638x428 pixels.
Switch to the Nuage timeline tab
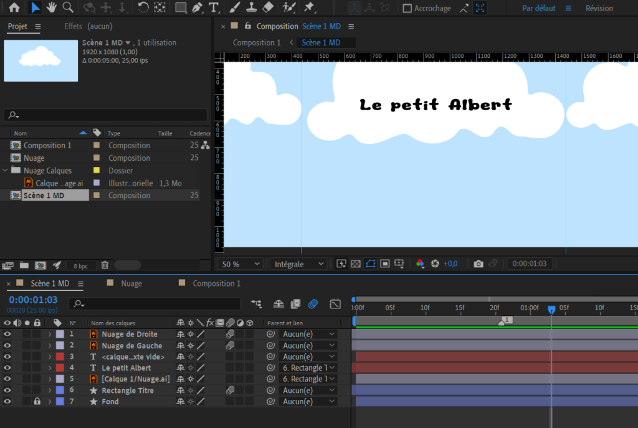point(131,283)
